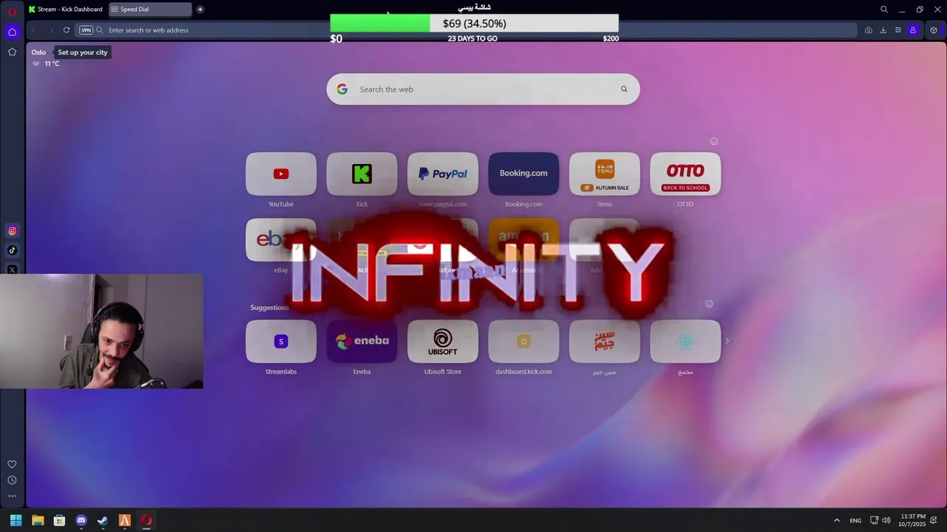Open X (Twitter) in the sidebar
Screen dimensions: 947x532
coord(12,270)
